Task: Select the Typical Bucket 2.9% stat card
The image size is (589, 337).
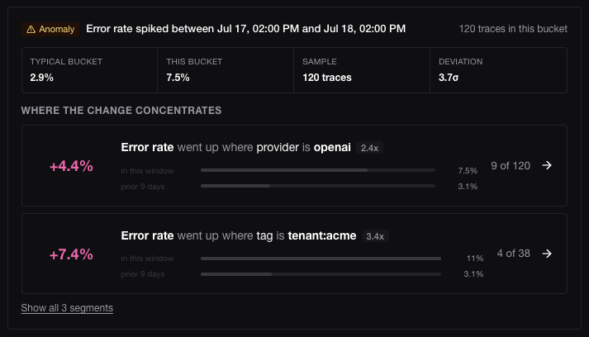Action: [x=89, y=70]
